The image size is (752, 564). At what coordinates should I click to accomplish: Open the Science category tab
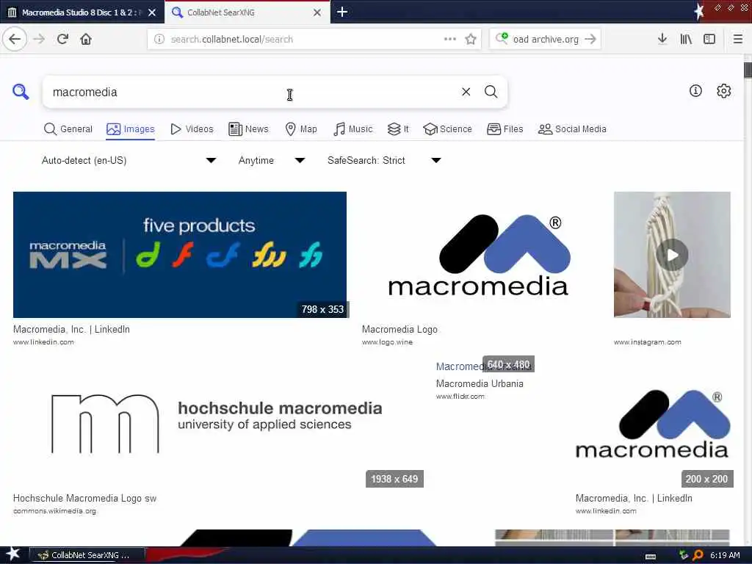click(447, 129)
